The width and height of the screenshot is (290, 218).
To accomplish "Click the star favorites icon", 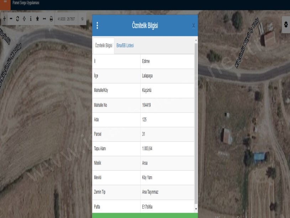I will 37,19.
